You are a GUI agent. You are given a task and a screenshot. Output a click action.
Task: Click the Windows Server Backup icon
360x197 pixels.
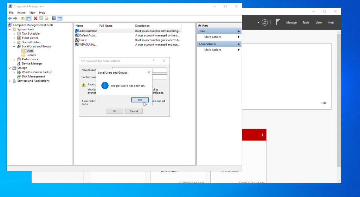pos(19,72)
